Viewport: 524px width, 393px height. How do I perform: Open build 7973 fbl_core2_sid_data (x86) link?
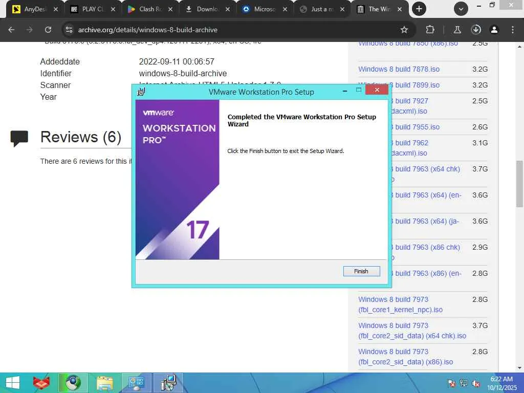[x=406, y=357]
